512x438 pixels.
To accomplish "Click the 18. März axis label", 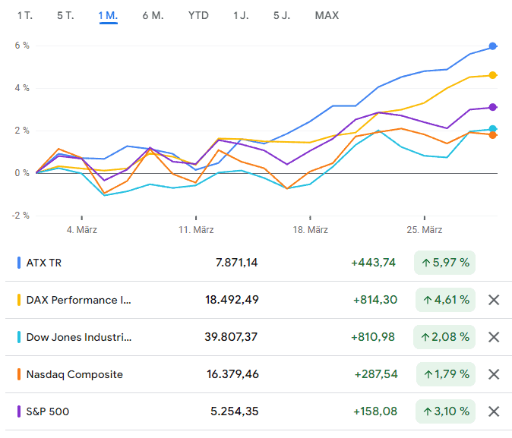I will [310, 230].
